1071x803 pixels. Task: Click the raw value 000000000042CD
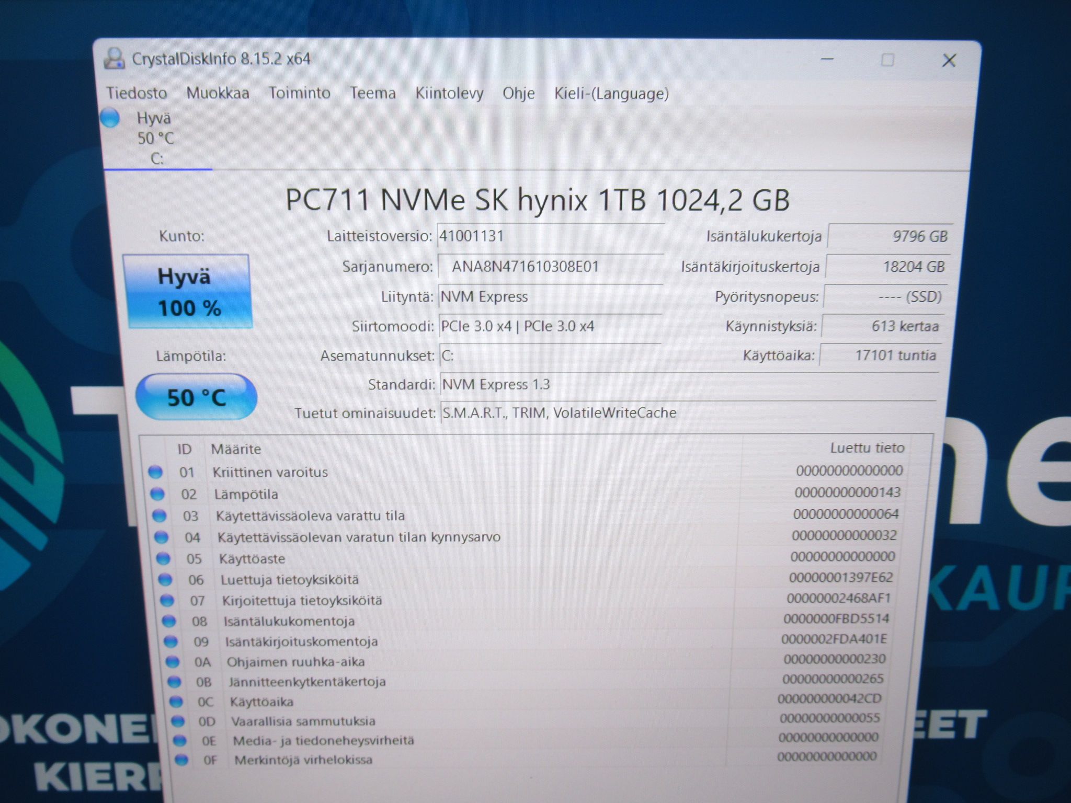[x=829, y=698]
